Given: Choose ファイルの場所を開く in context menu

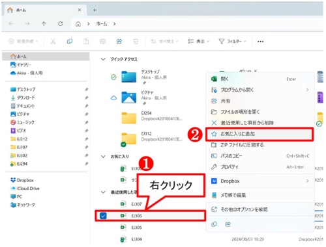Looking at the screenshot, I should point(260,112).
